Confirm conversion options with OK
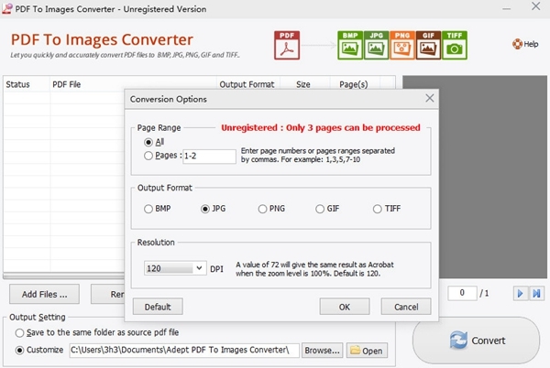This screenshot has height=368, width=550. point(345,307)
